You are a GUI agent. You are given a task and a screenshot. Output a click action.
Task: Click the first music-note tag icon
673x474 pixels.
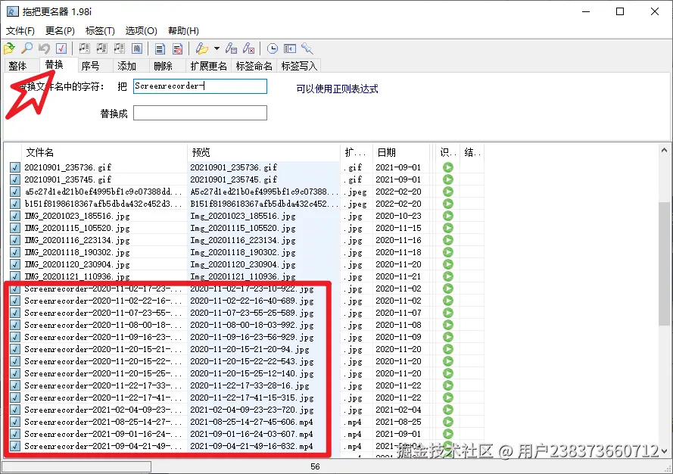tap(85, 48)
